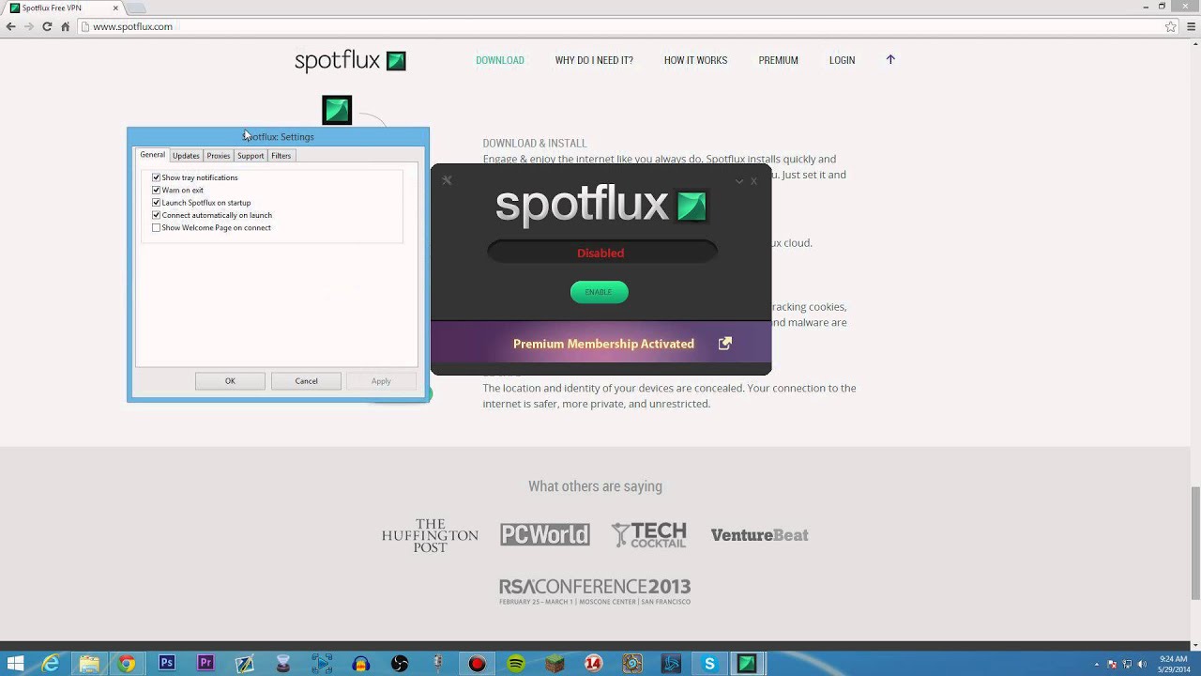Image resolution: width=1201 pixels, height=676 pixels.
Task: Reload the page in Chrome
Action: [x=47, y=26]
